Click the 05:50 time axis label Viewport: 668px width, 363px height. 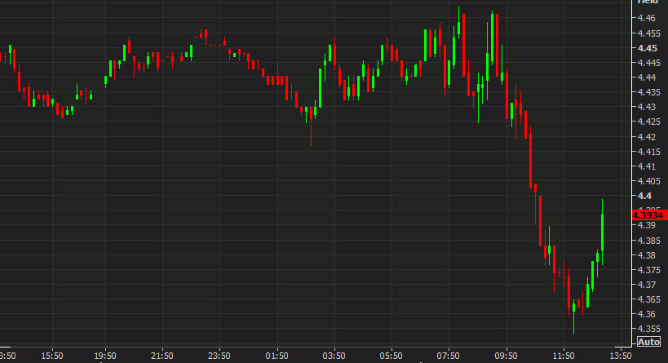tap(391, 356)
